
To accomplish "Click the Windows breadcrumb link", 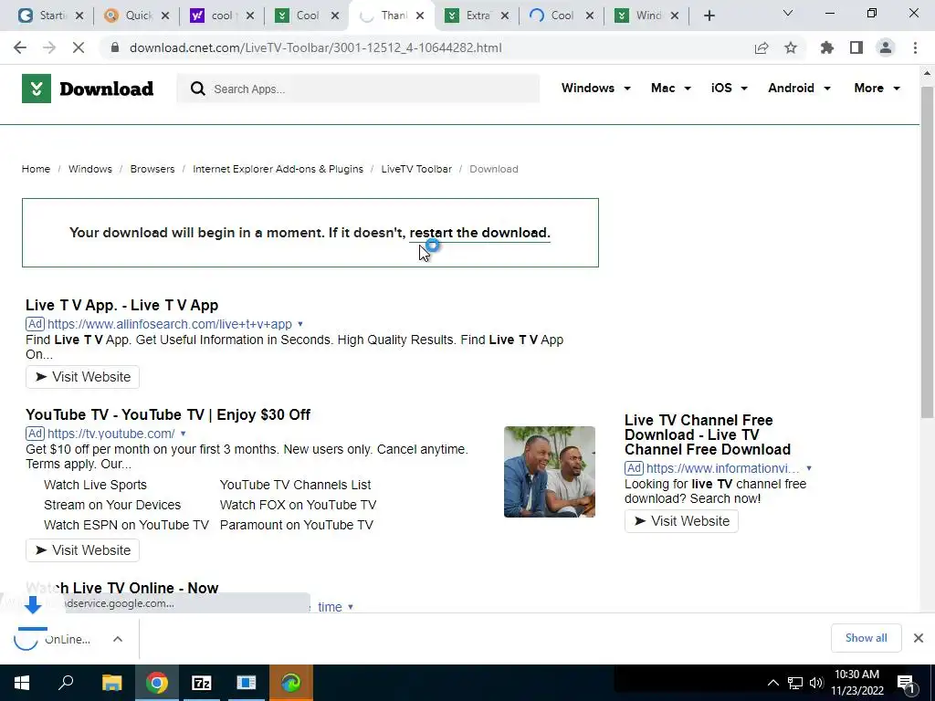I will tap(90, 169).
